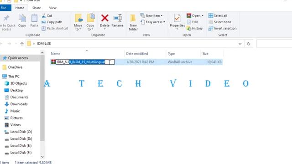Screen dimensions: 292x164
Task: Click Select all
Action: point(218,15)
